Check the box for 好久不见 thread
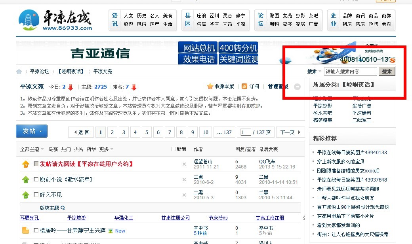The image size is (412, 244). (x=36, y=195)
